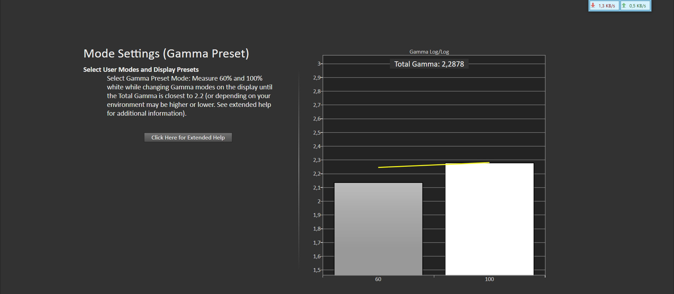Viewport: 674px width, 294px height.
Task: Click the red download arrow icon
Action: (593, 6)
